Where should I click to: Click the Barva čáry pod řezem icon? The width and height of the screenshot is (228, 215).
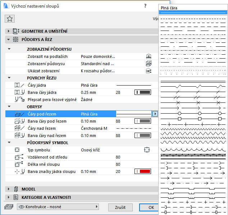(19, 121)
